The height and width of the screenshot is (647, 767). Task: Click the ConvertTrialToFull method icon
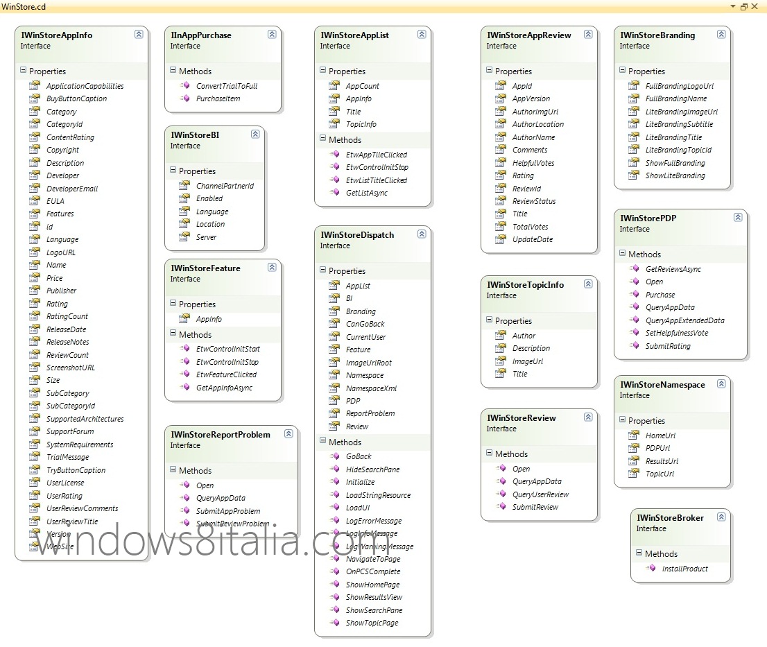pos(185,85)
